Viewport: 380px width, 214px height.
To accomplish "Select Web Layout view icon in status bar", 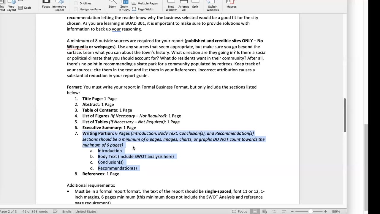I will click(265, 211).
